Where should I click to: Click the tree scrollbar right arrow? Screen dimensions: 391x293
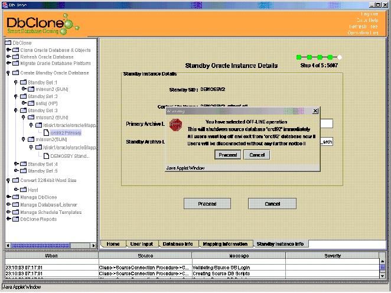tap(93, 246)
